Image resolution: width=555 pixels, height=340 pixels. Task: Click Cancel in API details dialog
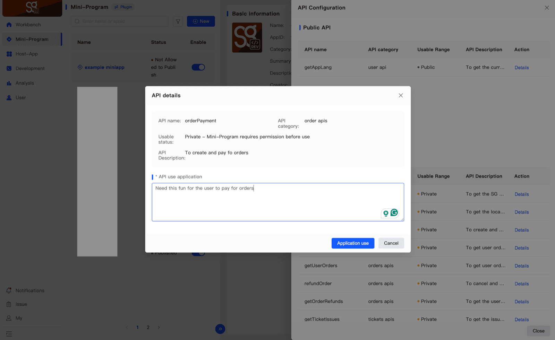(391, 243)
